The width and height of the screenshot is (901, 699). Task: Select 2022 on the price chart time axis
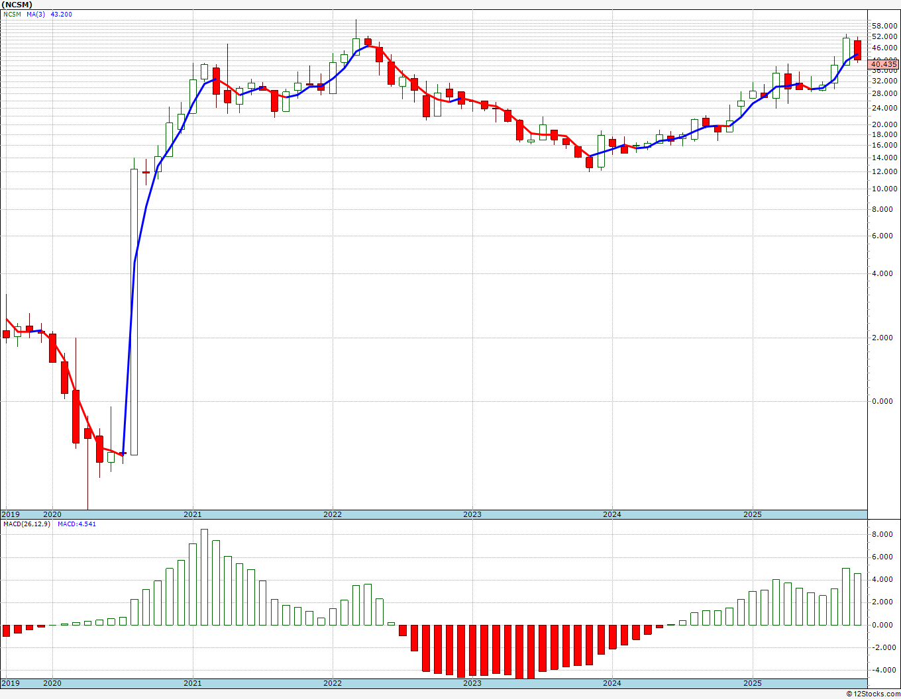point(333,514)
